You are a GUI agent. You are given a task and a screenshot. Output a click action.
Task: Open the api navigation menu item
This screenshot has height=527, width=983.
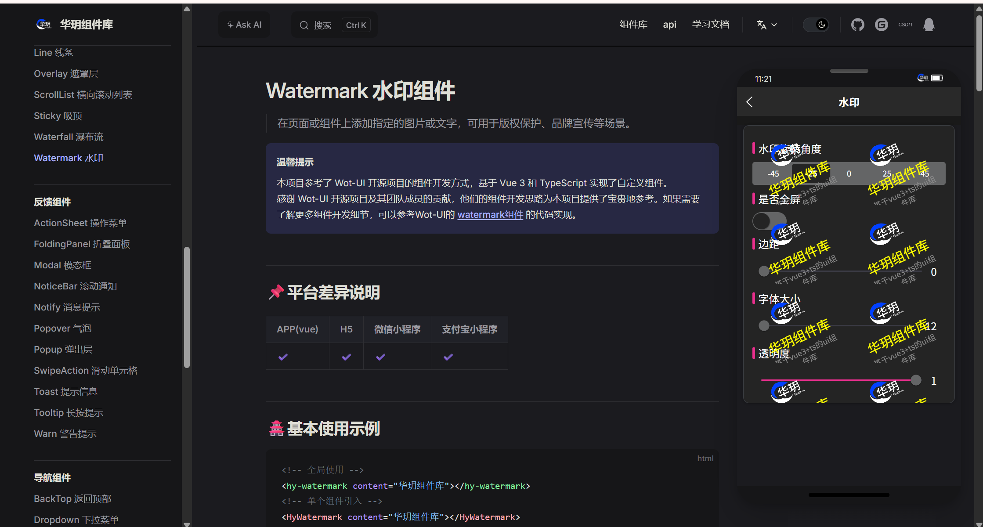coord(669,25)
